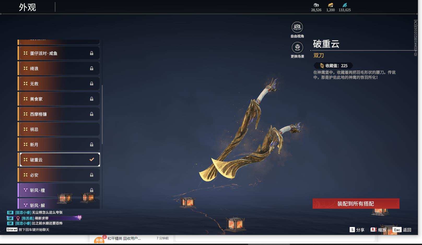Viewport: 422px width, 245px height.
Task: Click the skin list scrollbar
Action: coord(102,114)
